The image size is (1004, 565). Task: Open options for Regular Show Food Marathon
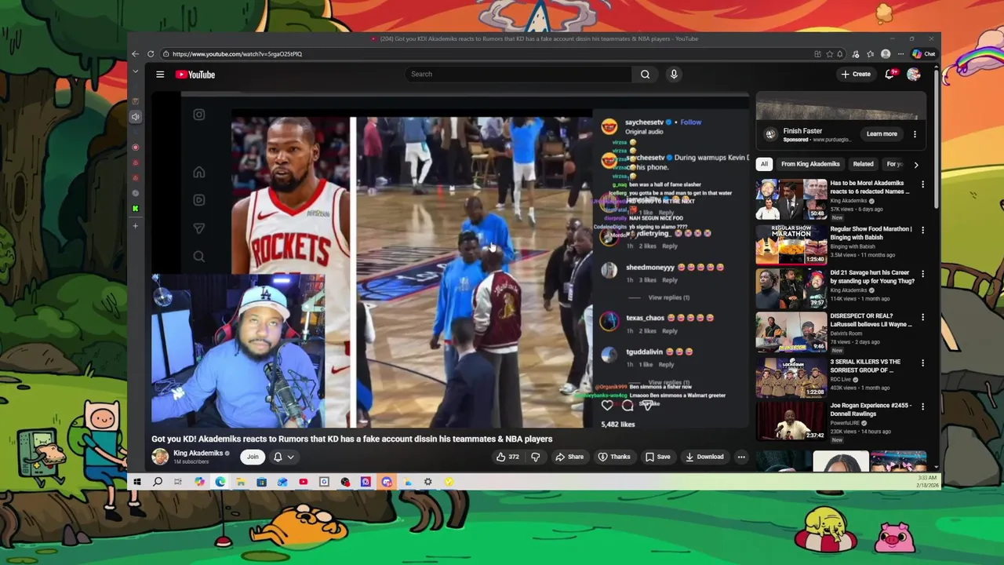point(922,230)
